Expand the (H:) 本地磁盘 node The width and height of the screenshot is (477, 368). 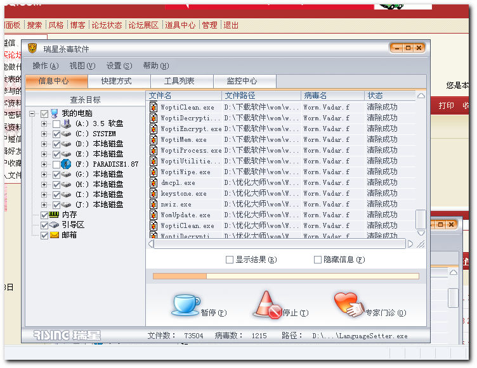pyautogui.click(x=44, y=184)
